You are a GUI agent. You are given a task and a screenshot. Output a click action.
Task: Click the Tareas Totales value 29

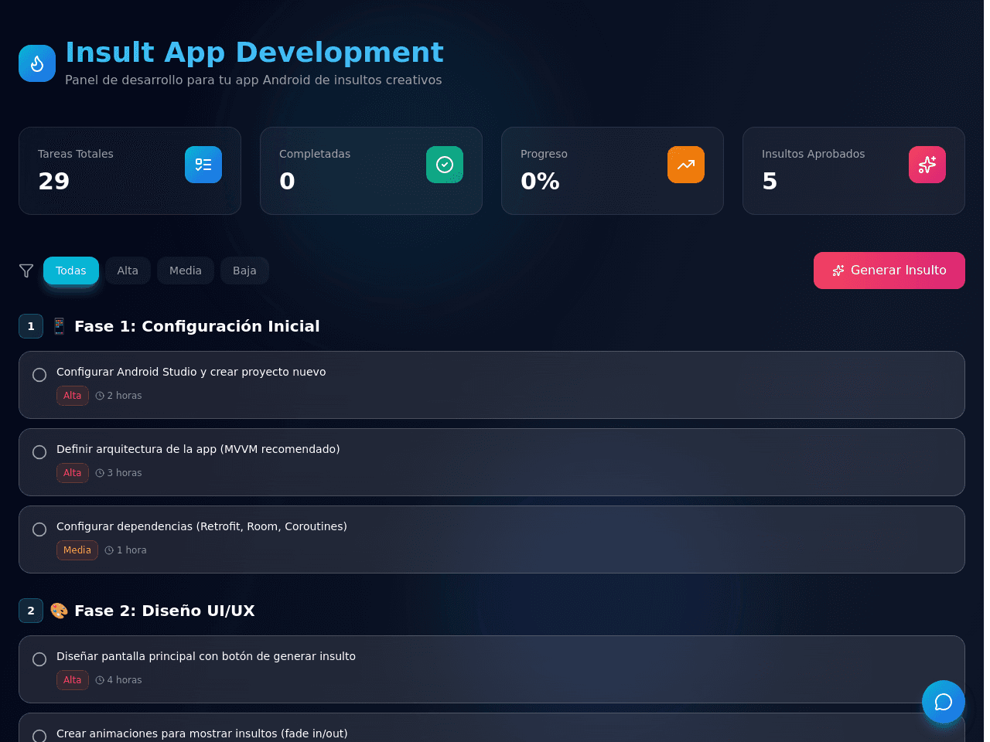click(54, 181)
